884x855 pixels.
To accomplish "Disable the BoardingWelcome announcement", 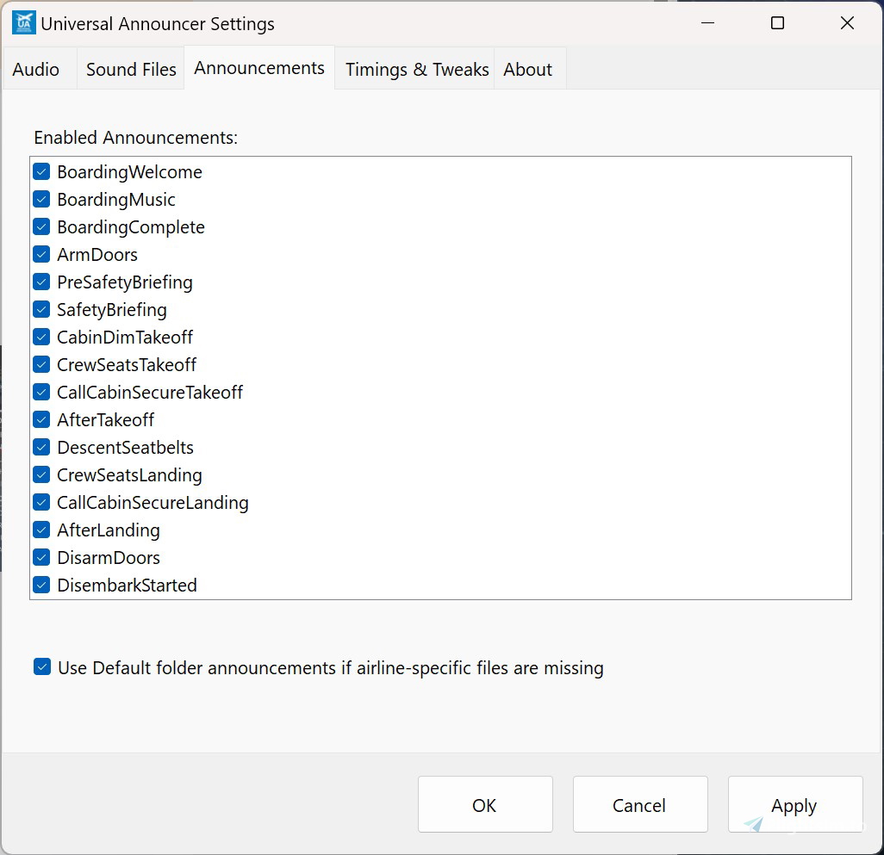I will [41, 171].
